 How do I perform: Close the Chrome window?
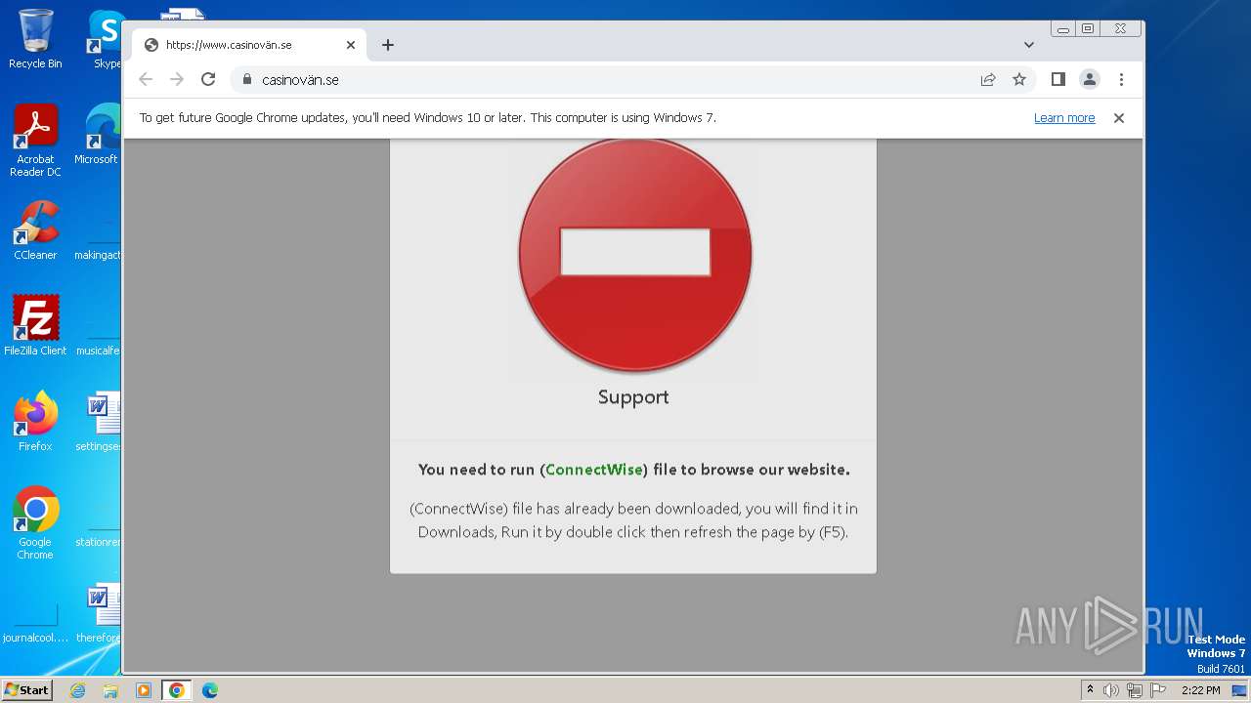point(1121,29)
